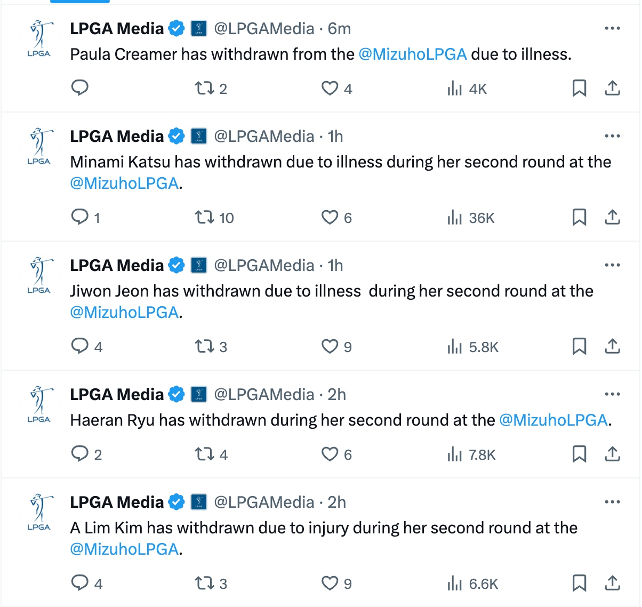The width and height of the screenshot is (642, 607).
Task: Share the Minami Katsu tweet
Action: [x=613, y=217]
